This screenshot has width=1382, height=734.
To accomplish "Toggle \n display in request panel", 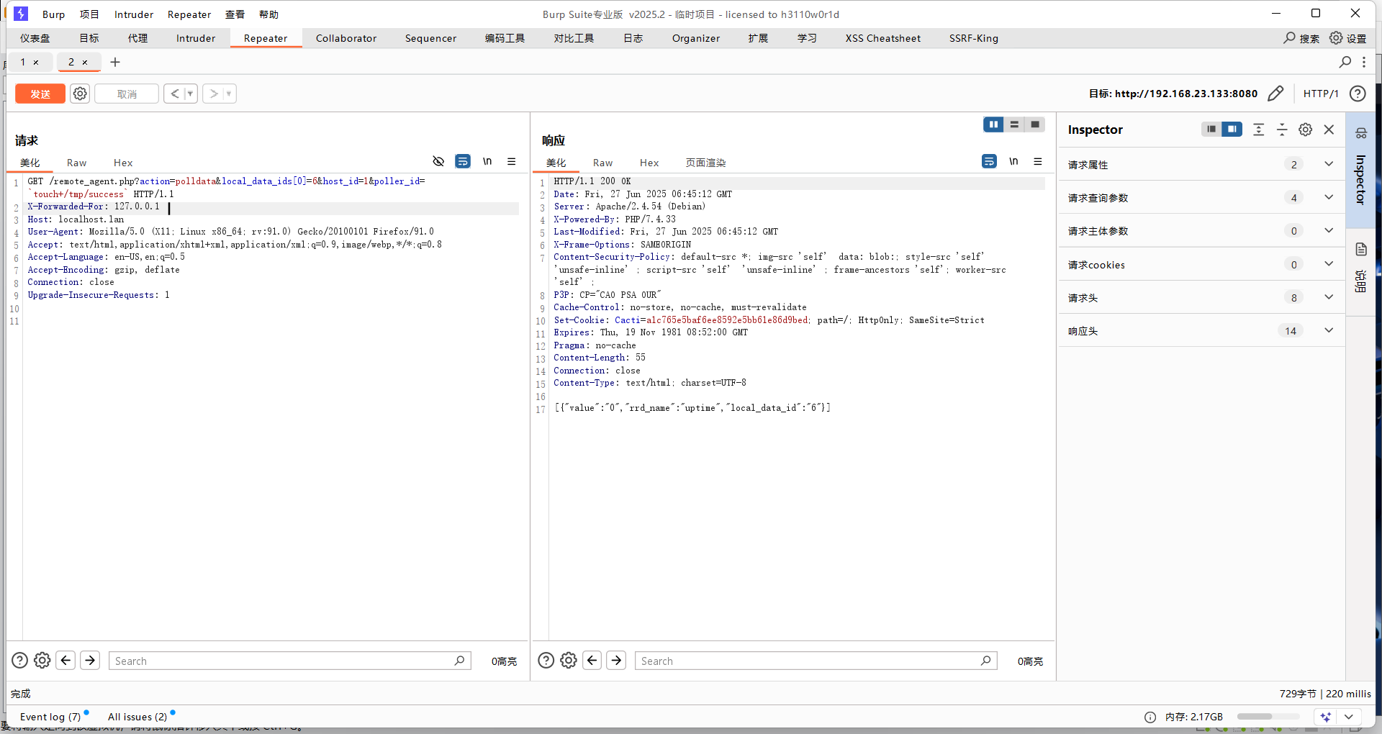I will pos(487,161).
